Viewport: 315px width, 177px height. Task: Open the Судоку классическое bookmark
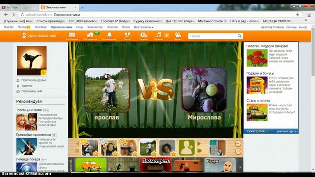point(148,21)
